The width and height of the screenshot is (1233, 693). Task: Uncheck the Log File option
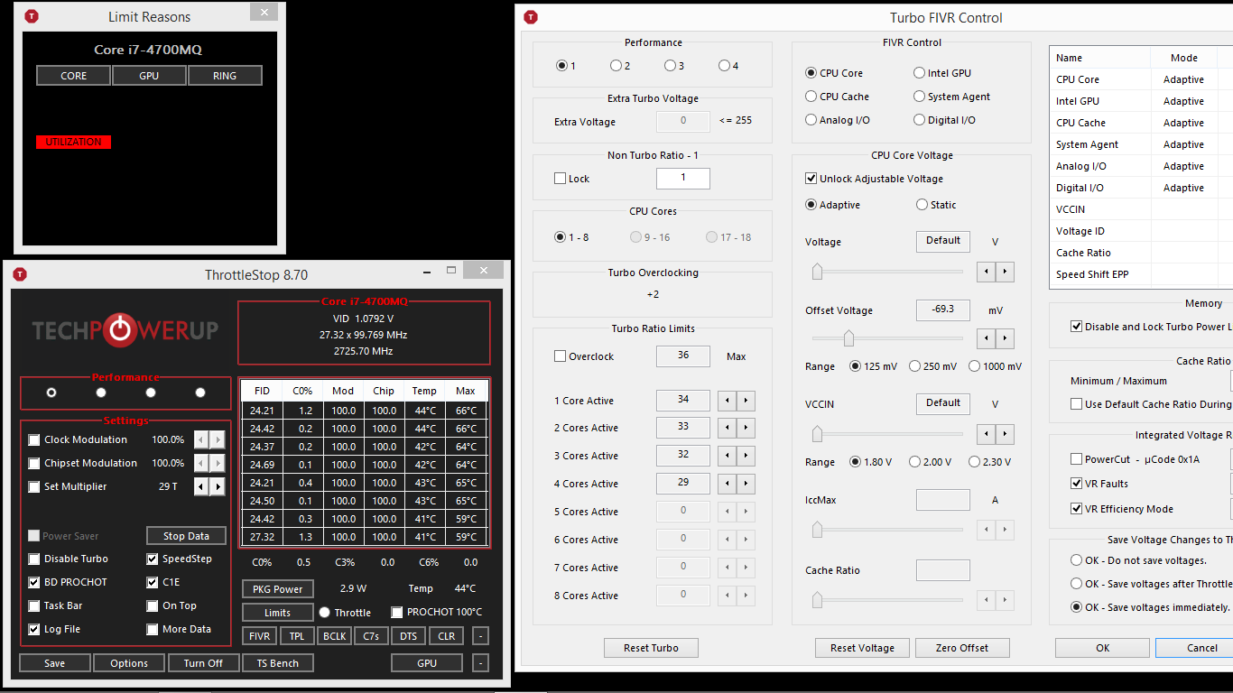click(x=34, y=630)
